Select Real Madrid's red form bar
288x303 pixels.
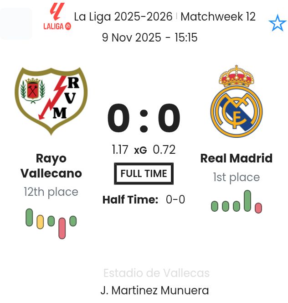pyautogui.click(x=258, y=208)
